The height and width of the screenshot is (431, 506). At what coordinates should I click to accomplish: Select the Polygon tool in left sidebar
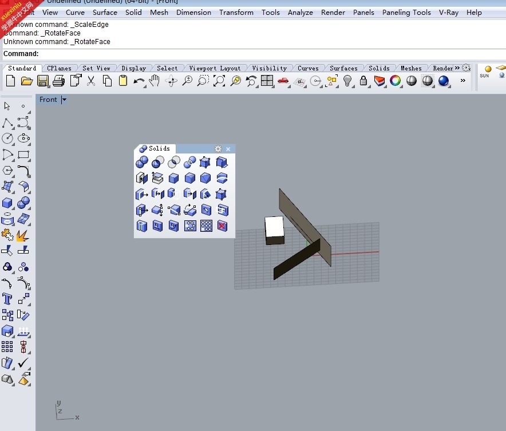click(x=7, y=171)
